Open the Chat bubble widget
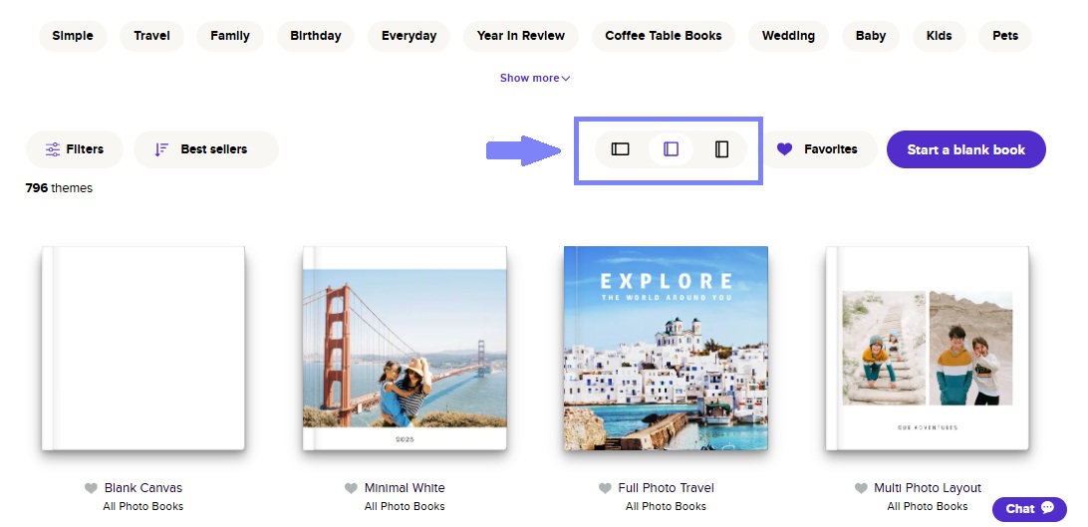 [x=1029, y=509]
